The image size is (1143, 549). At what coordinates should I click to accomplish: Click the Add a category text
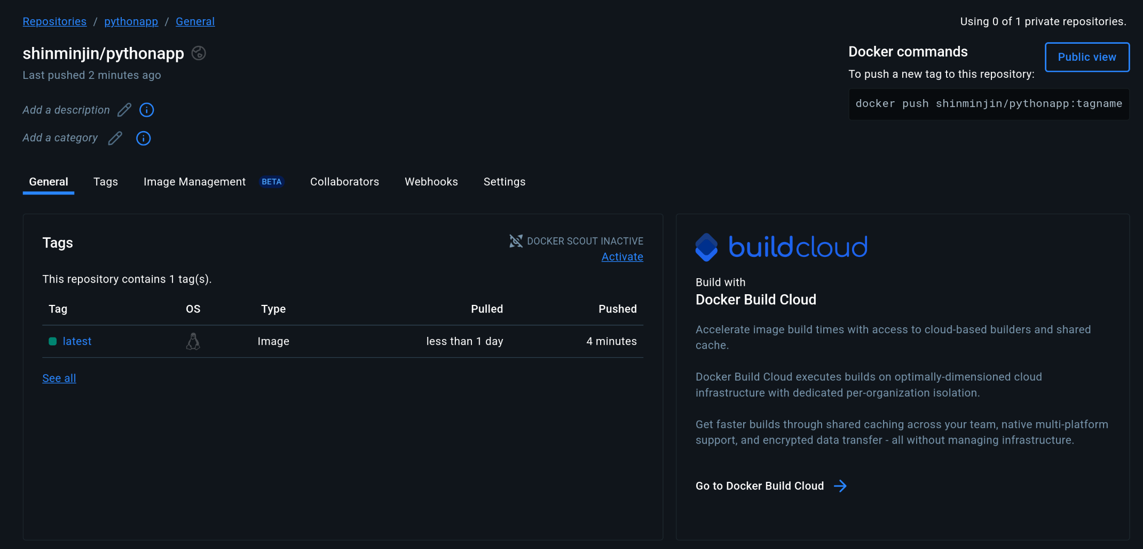(60, 138)
